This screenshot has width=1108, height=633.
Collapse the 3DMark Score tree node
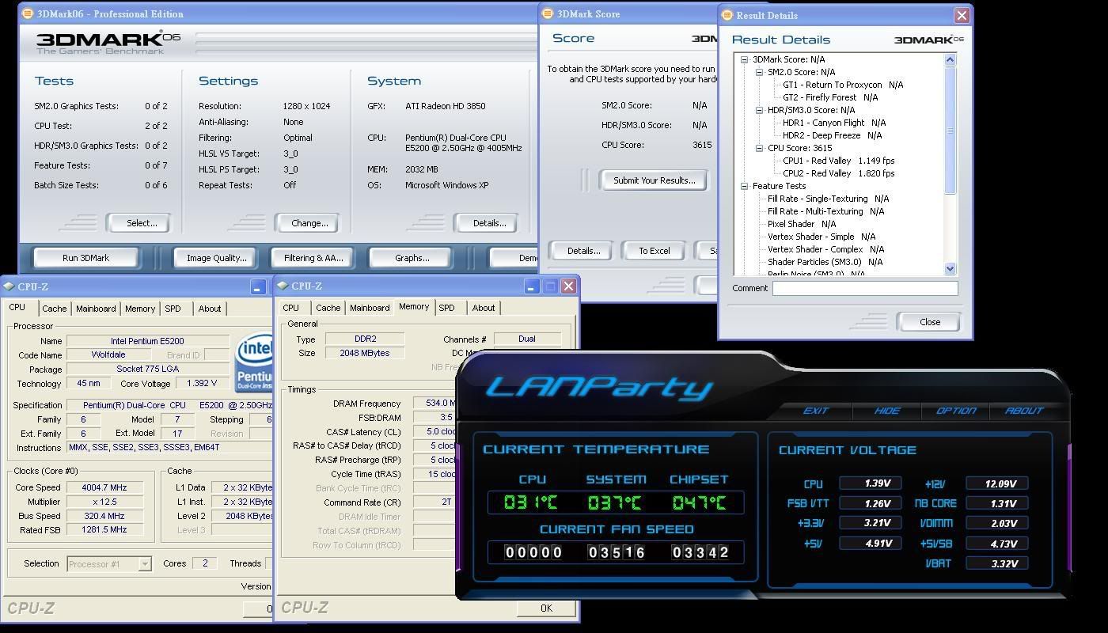pos(745,59)
